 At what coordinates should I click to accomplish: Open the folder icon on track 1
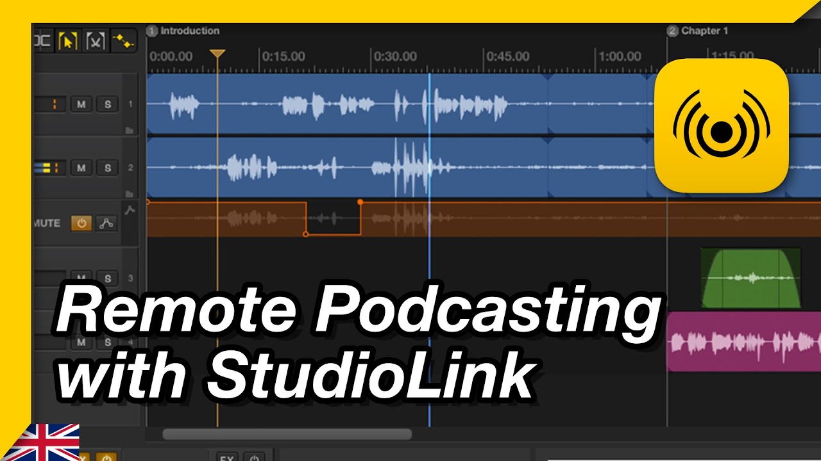[x=130, y=130]
